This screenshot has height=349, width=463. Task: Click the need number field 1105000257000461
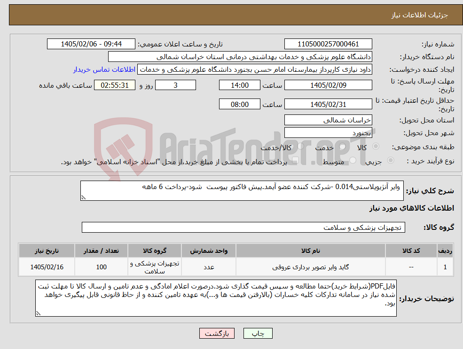328,44
